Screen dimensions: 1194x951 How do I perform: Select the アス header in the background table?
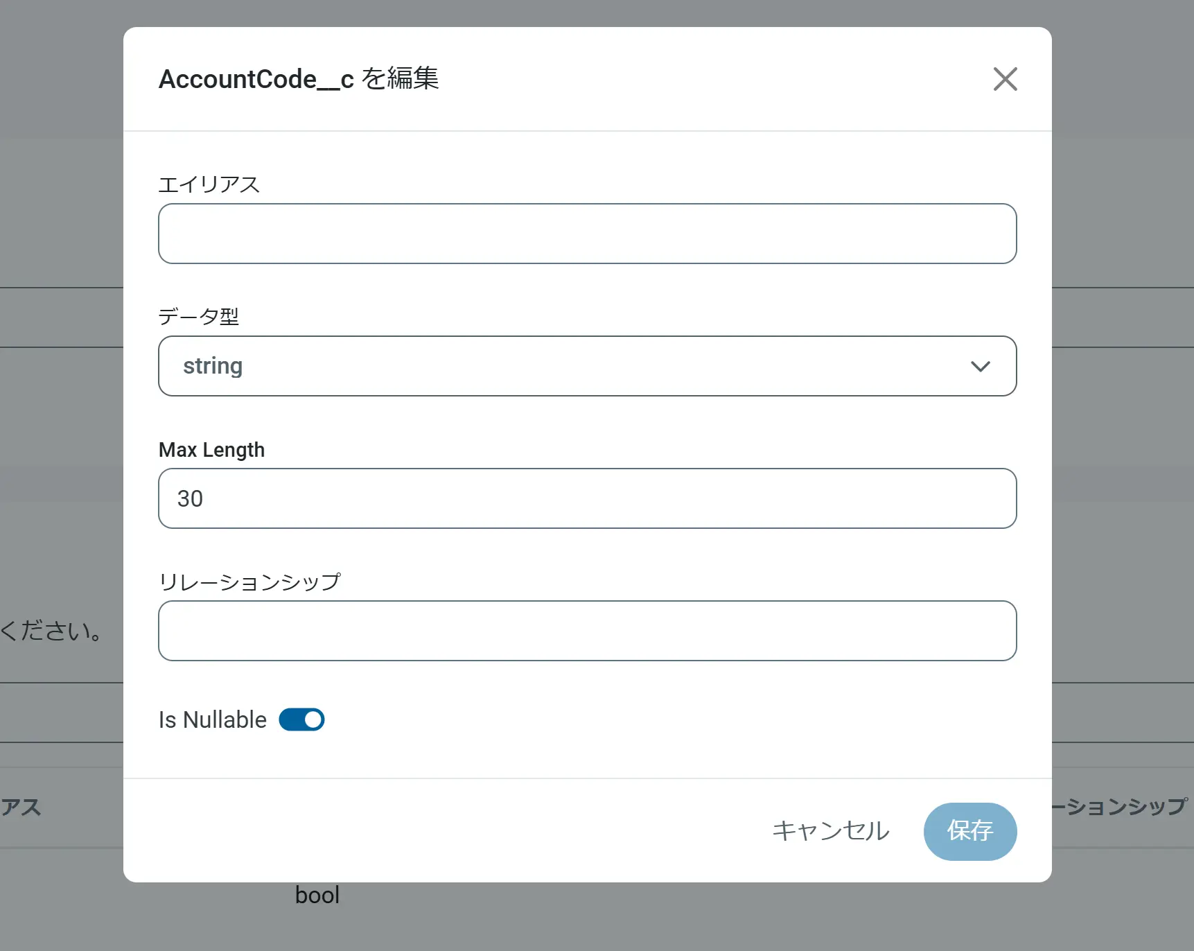(x=21, y=807)
